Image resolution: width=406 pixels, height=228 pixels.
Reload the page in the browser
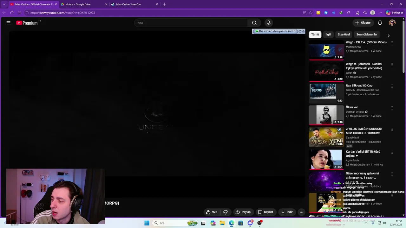click(12, 13)
